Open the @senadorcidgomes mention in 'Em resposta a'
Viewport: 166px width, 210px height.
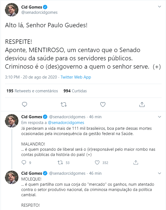(66, 123)
